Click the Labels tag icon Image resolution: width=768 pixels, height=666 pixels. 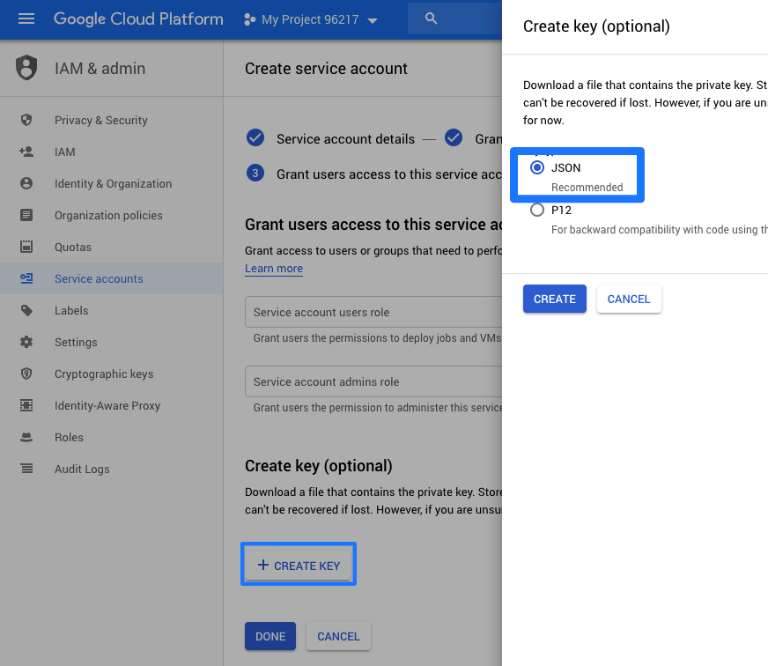coord(26,310)
